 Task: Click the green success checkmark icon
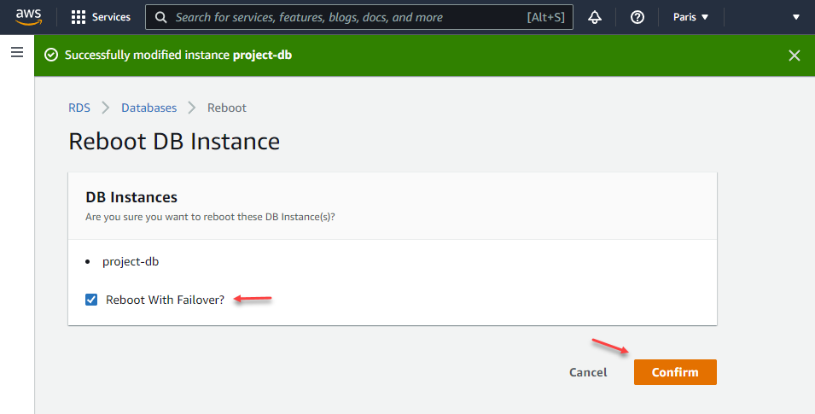[x=50, y=55]
